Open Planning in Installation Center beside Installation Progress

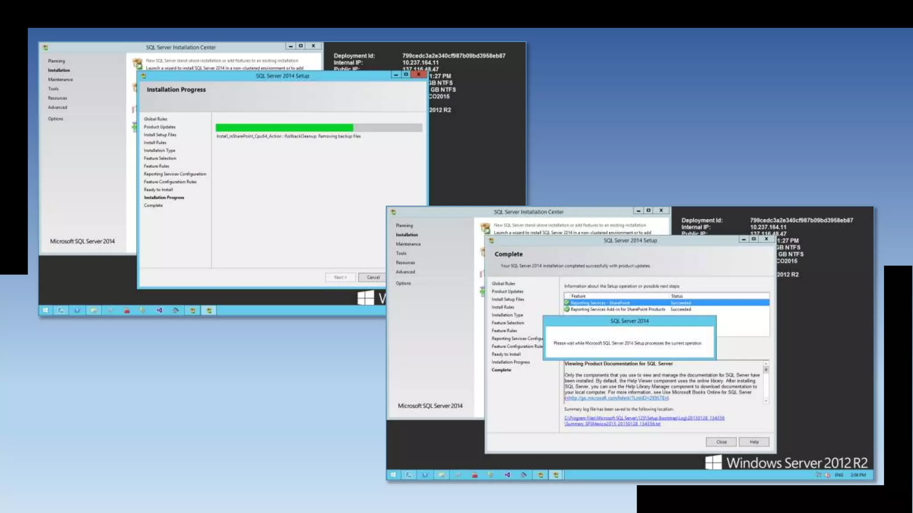56,61
